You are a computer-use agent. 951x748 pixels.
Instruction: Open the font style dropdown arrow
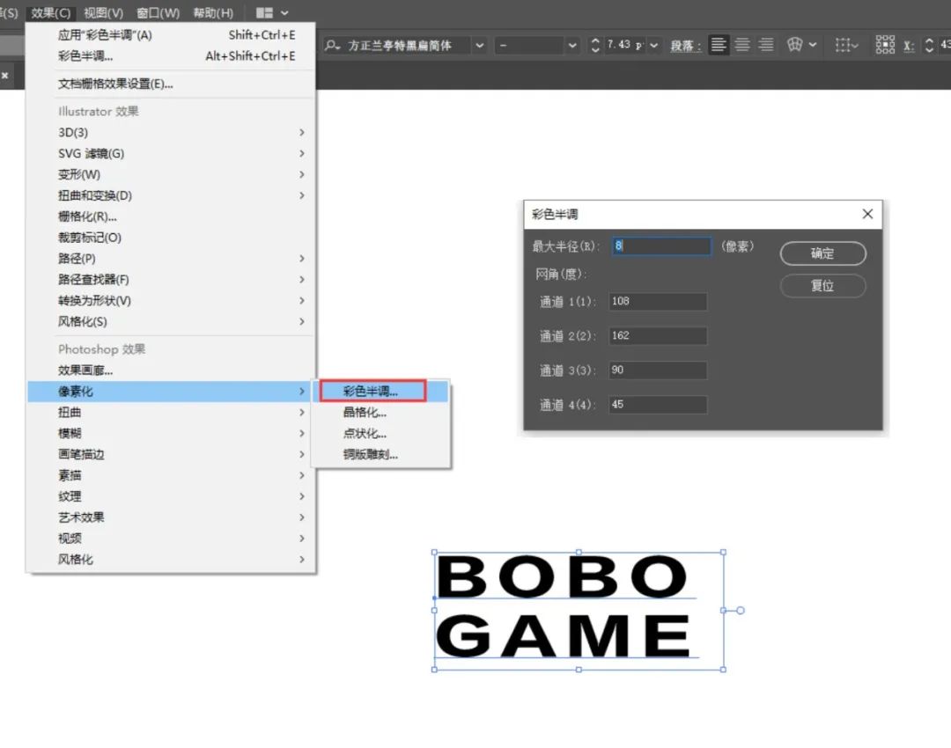click(572, 46)
